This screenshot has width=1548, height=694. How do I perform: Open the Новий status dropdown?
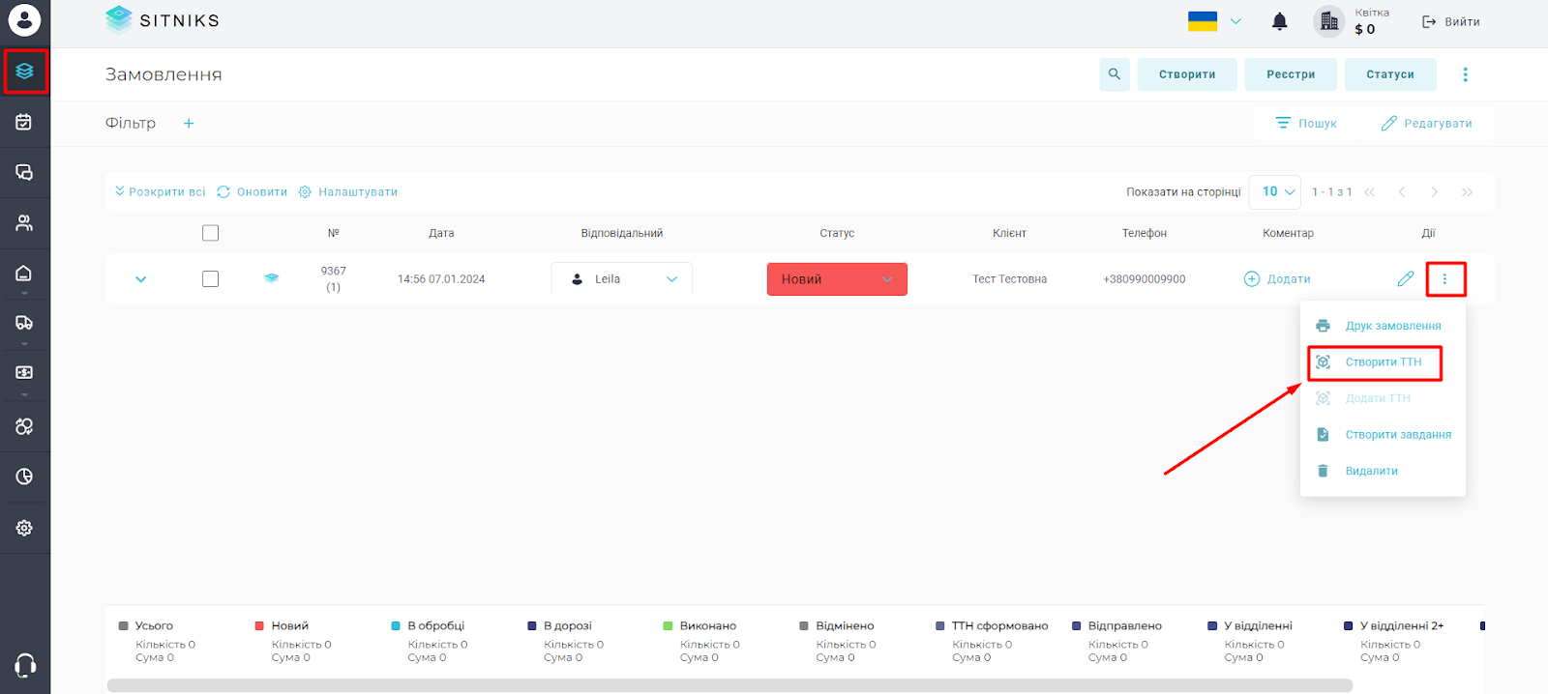coord(837,279)
